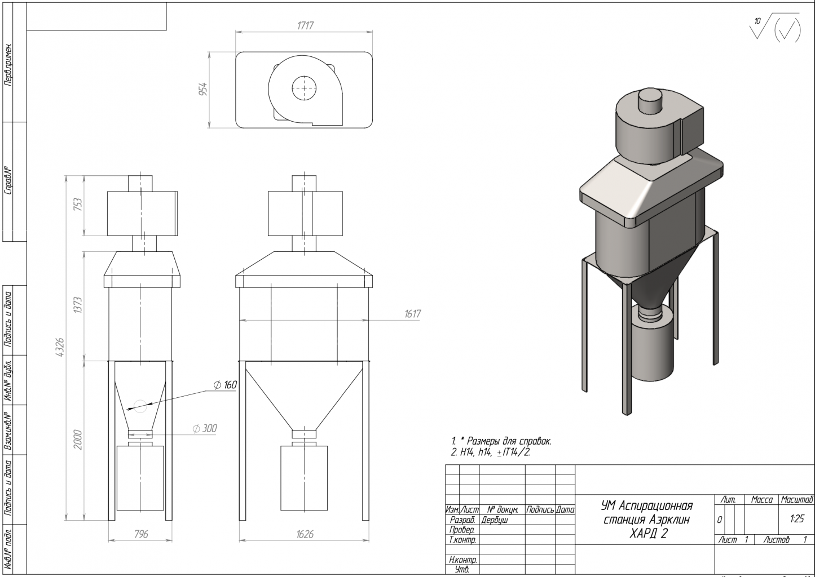
Task: Click the 1373 body height dimension
Action: [78, 305]
